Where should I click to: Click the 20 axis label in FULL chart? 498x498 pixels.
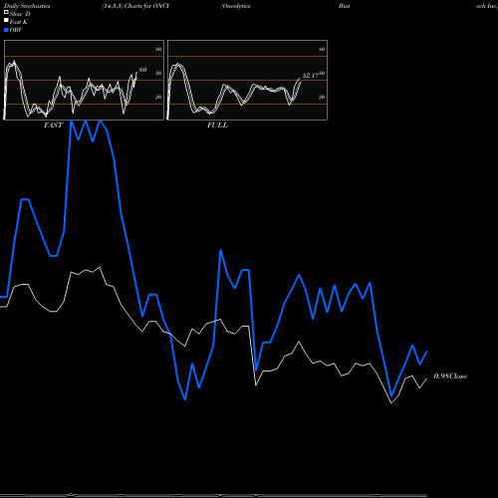pyautogui.click(x=322, y=97)
